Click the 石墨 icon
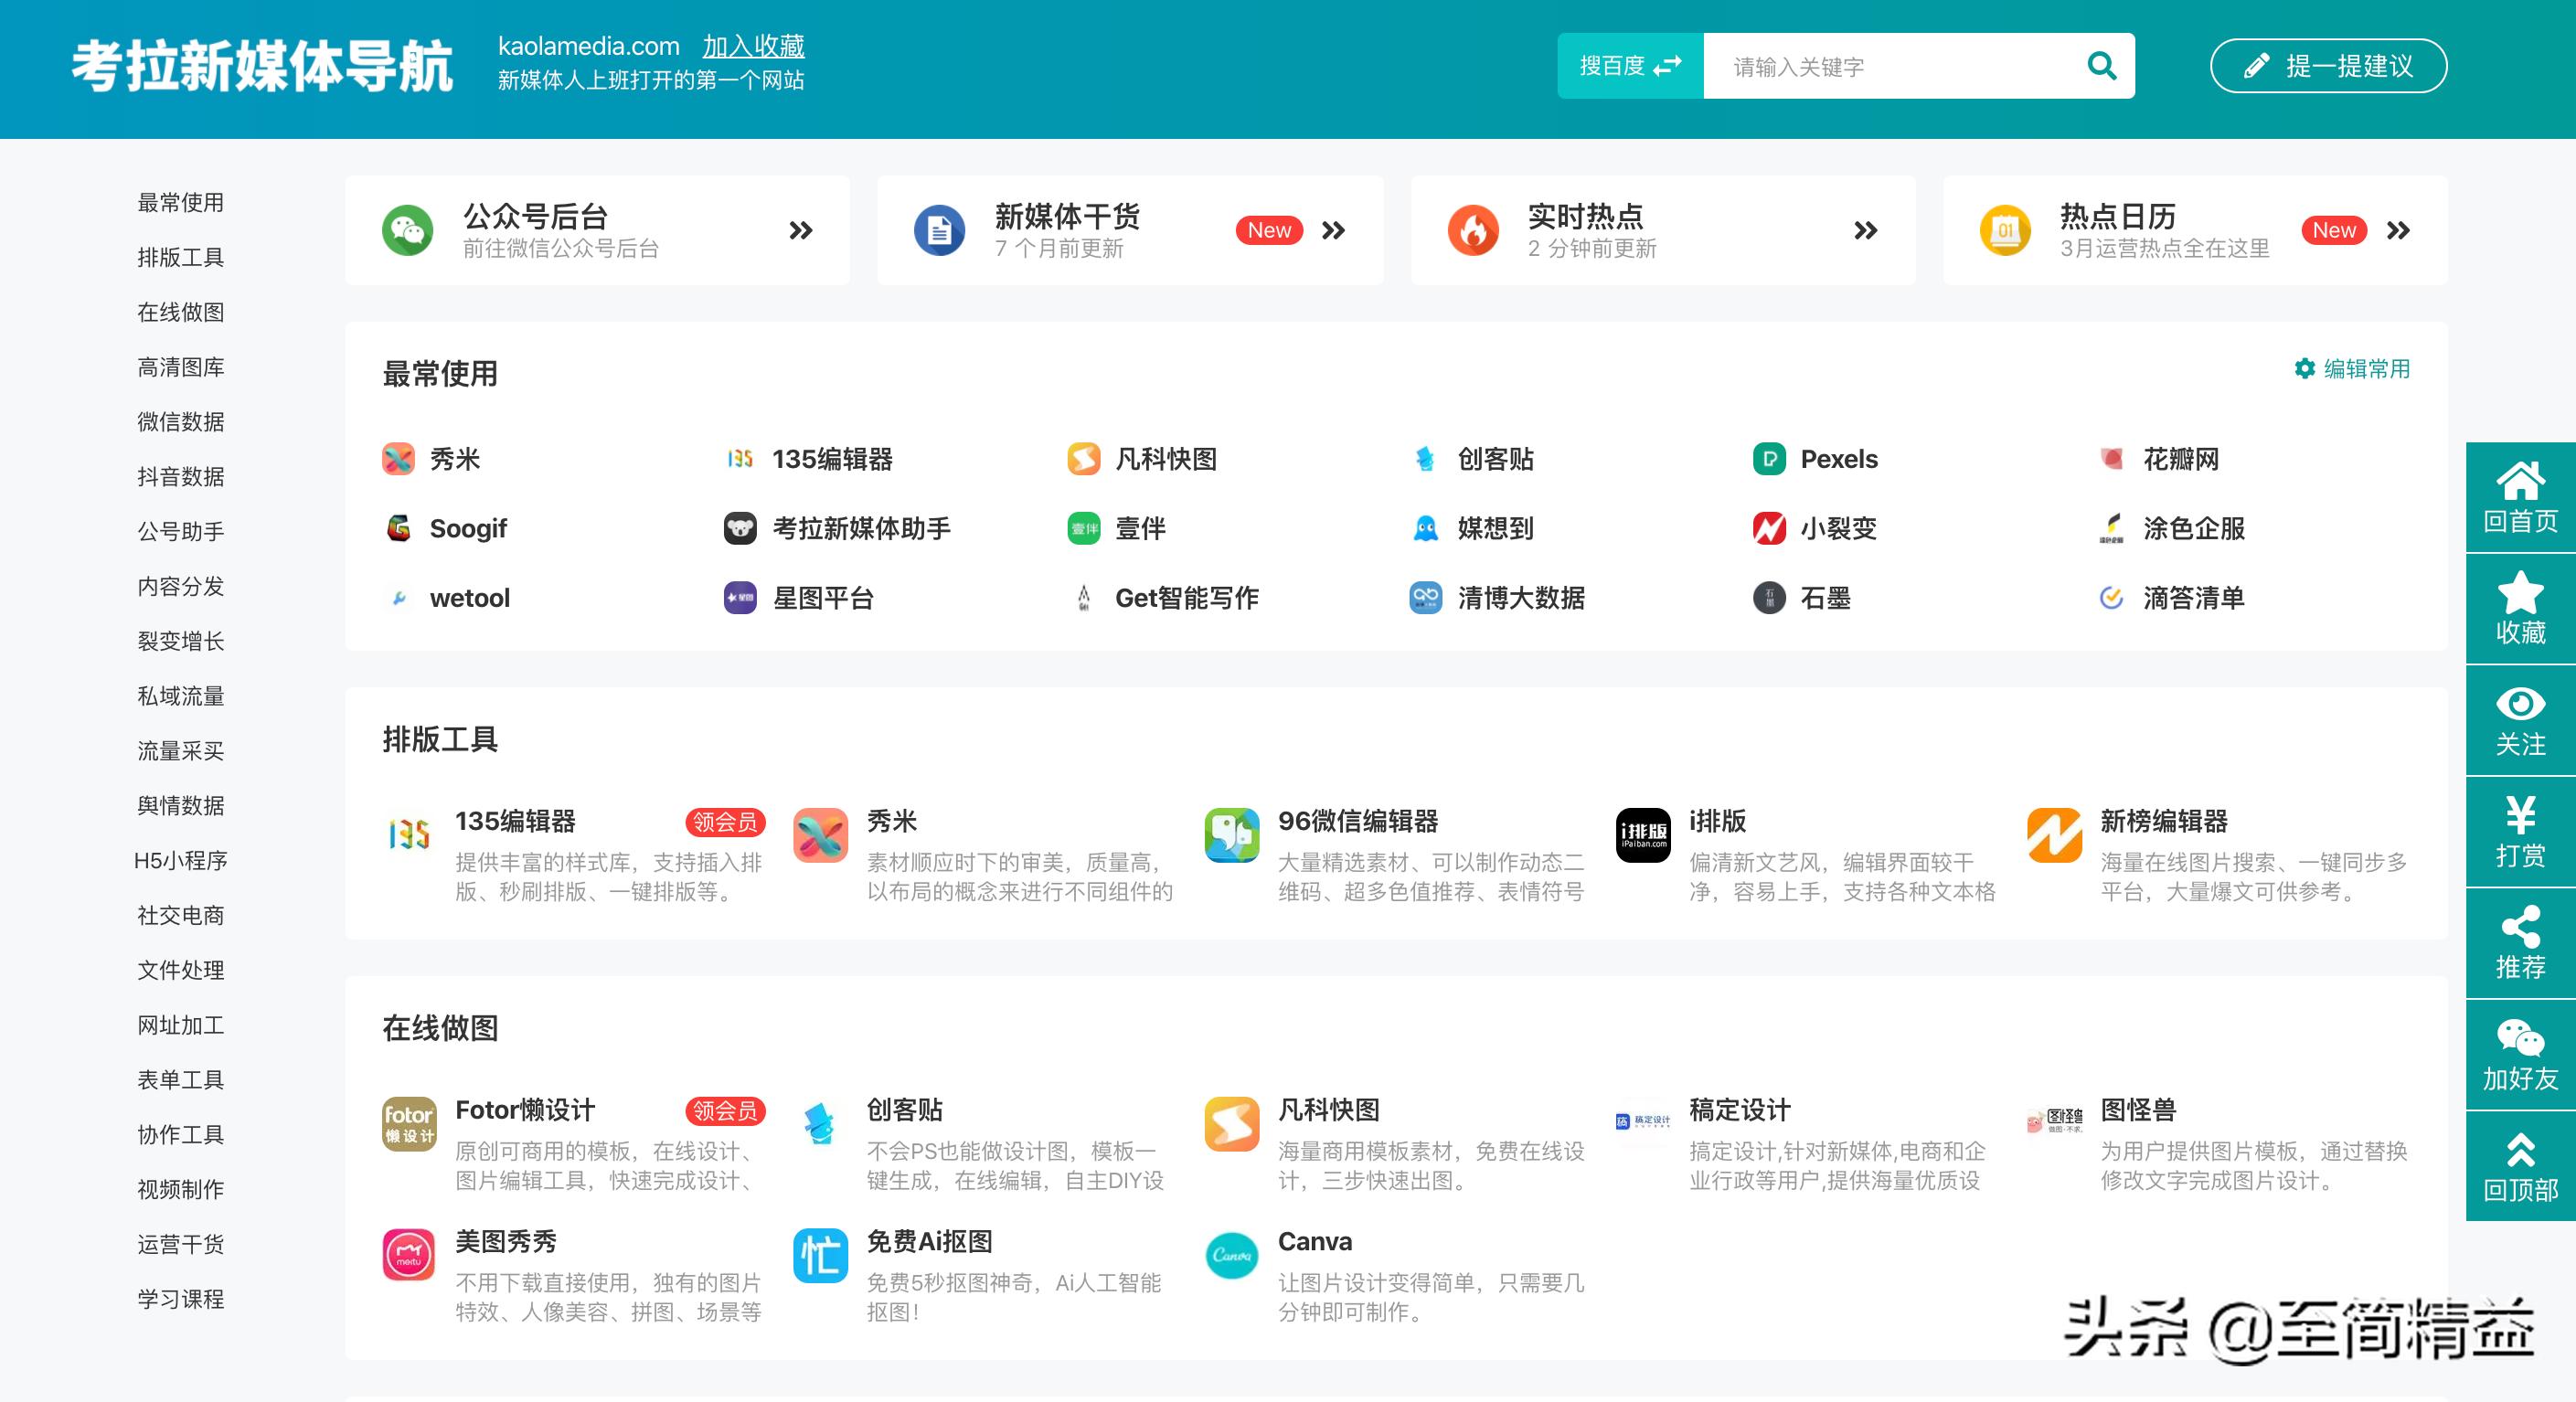Viewport: 2576px width, 1402px height. [1769, 598]
